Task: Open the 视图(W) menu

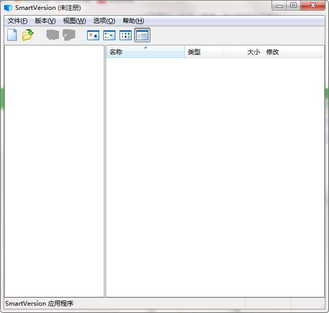Action: [74, 21]
